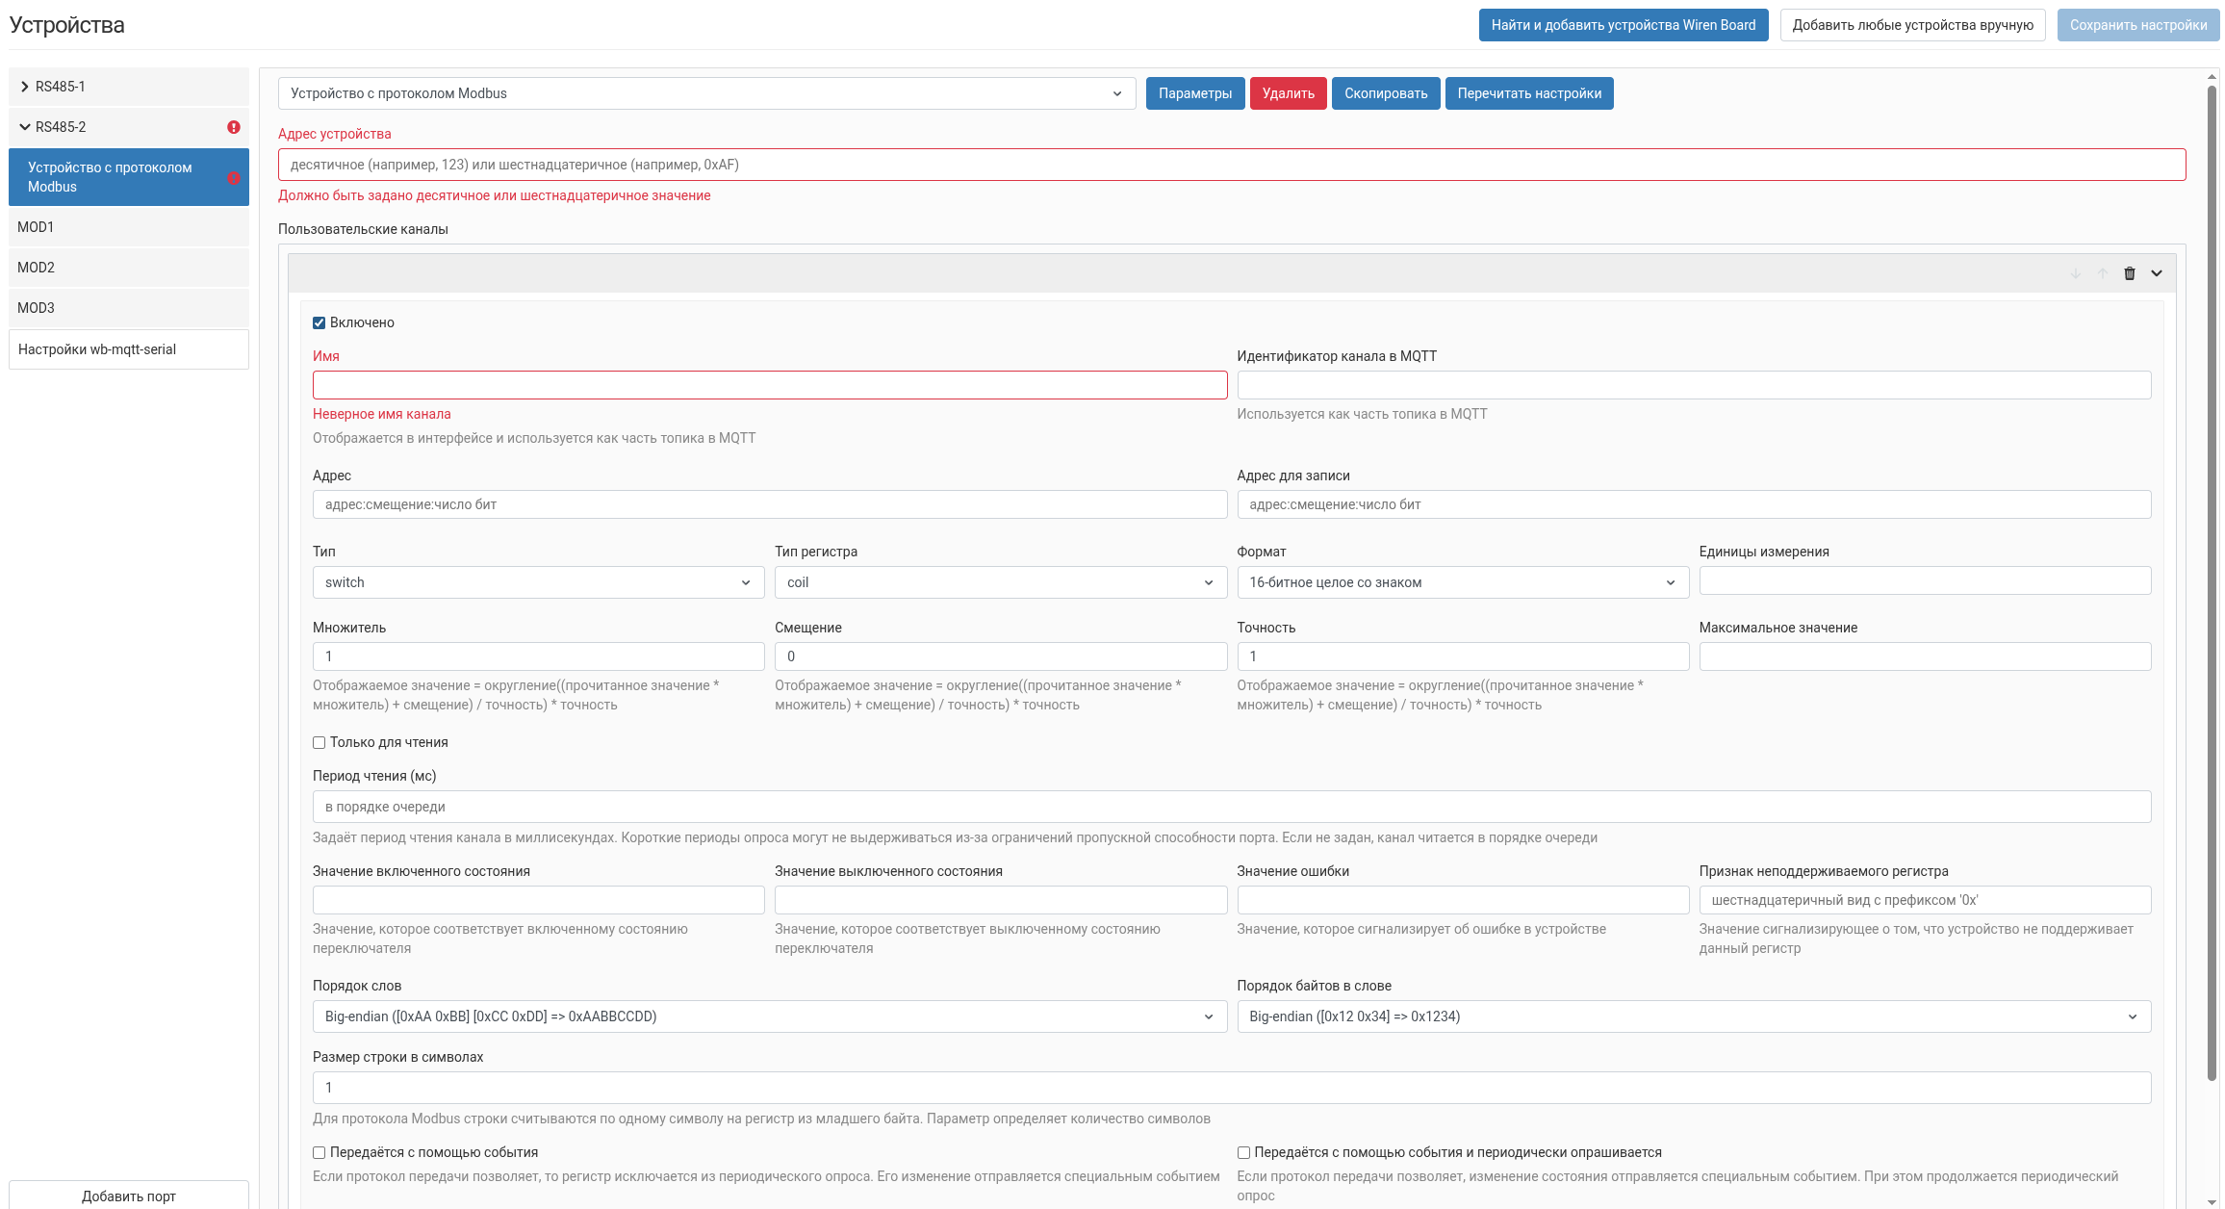The height and width of the screenshot is (1209, 2225).
Task: Click the Скопировать button
Action: [x=1386, y=93]
